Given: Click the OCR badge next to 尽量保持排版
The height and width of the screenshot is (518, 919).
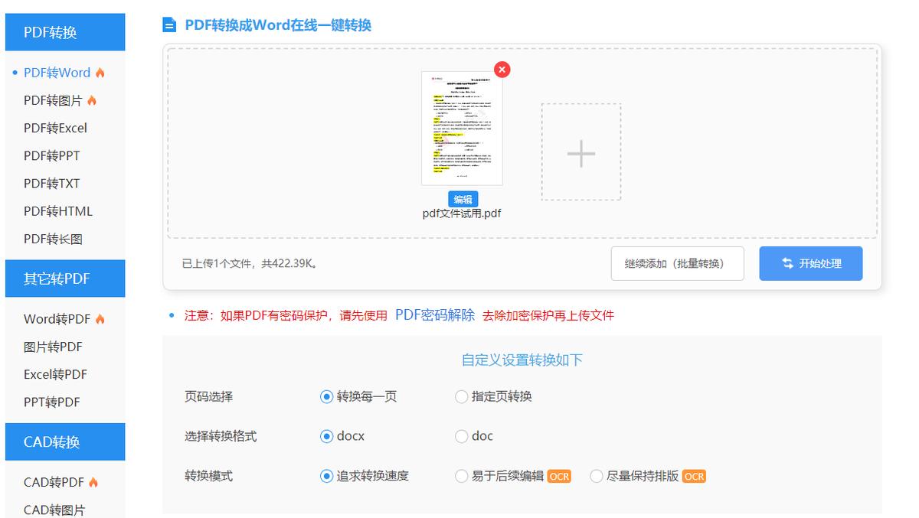Looking at the screenshot, I should (694, 476).
